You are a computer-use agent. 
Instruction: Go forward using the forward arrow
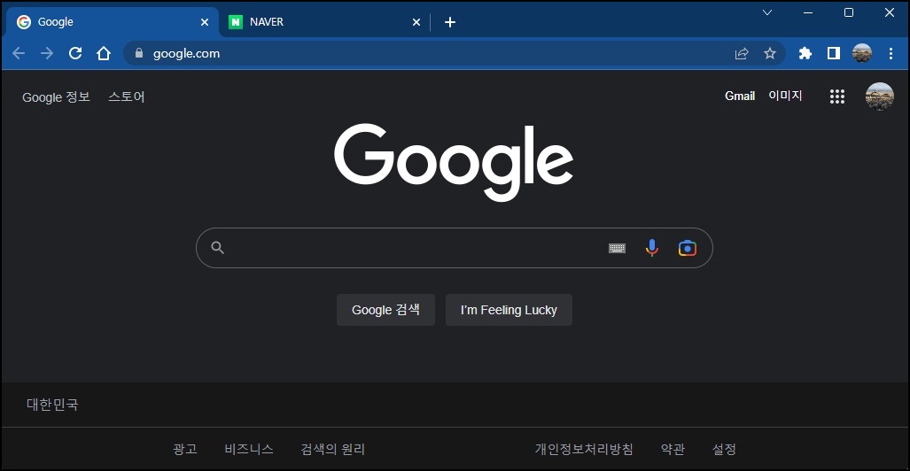click(47, 53)
